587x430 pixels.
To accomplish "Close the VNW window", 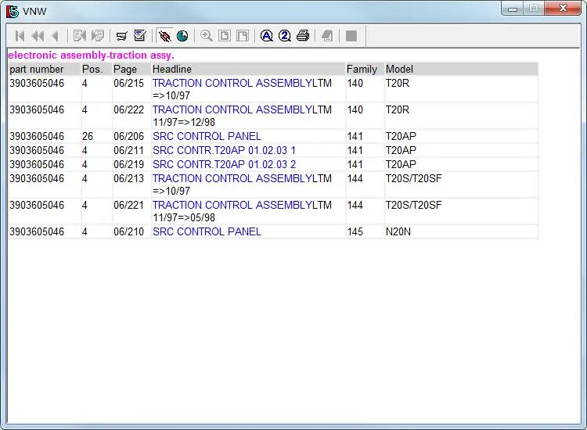I will point(563,8).
